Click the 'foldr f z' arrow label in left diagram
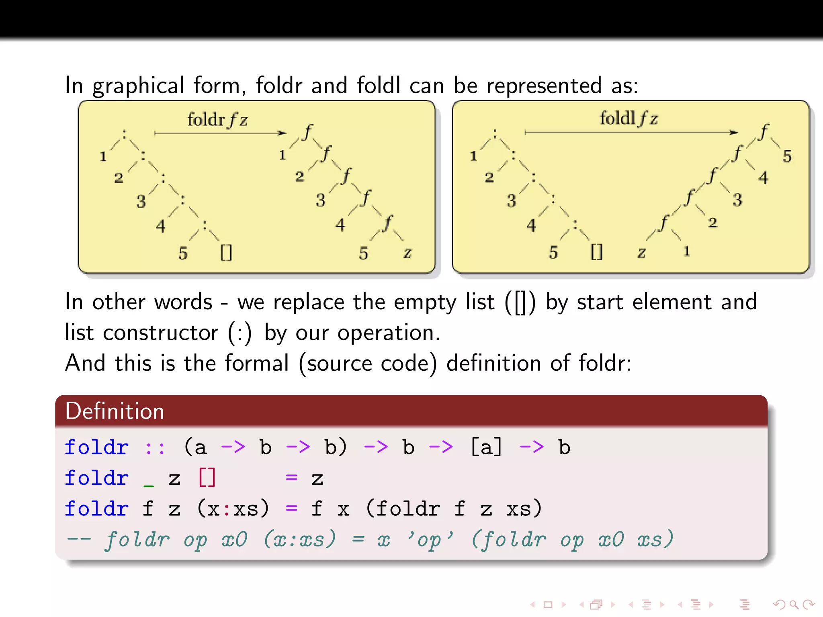Image resolution: width=823 pixels, height=617 pixels. pos(217,120)
